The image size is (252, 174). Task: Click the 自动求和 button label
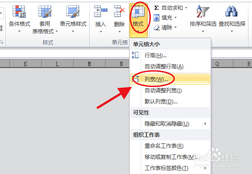(x=172, y=8)
